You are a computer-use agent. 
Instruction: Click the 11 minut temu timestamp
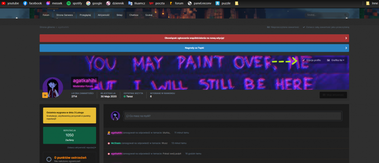[x=182, y=132]
